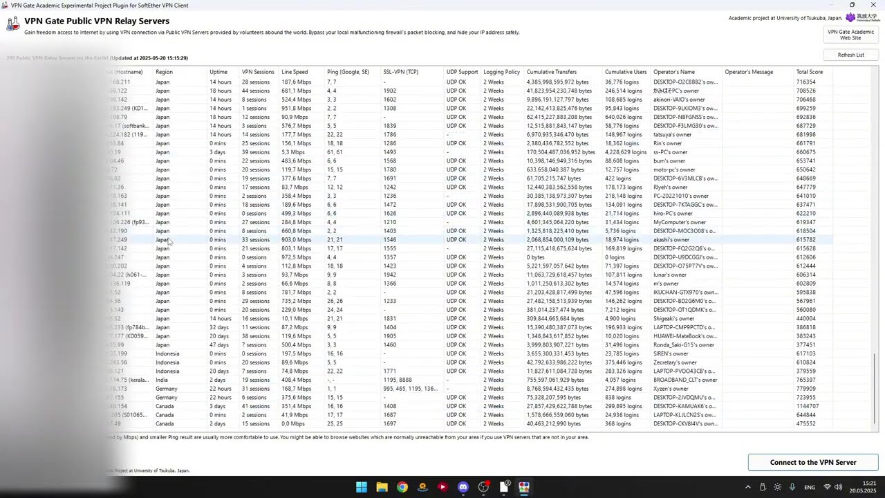The height and width of the screenshot is (498, 885).
Task: Open the volume speaker tray icon
Action: (x=839, y=487)
